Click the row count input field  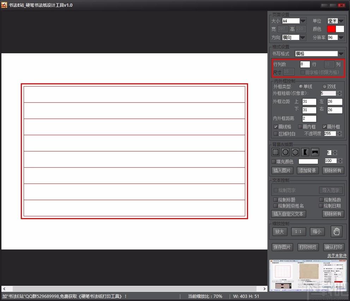pos(305,64)
